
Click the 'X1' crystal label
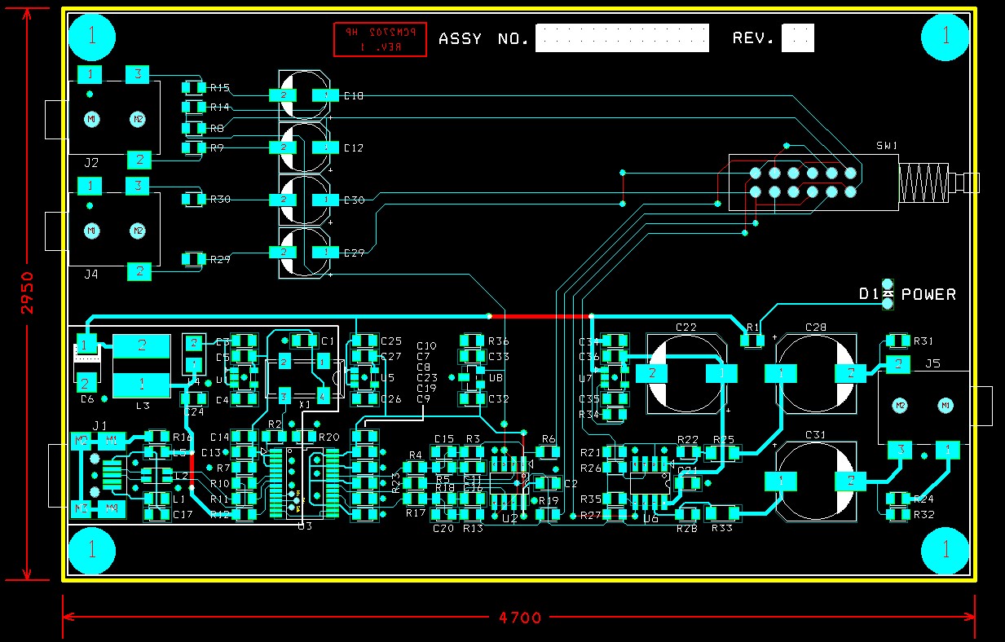(305, 404)
